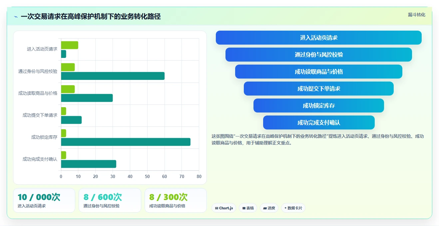Click the 10 / 000次 stat card
439x226 pixels.
coord(44,200)
